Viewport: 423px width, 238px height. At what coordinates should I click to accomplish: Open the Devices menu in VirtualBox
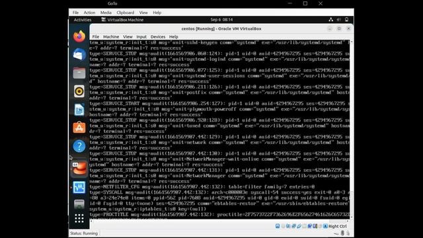[x=158, y=37]
